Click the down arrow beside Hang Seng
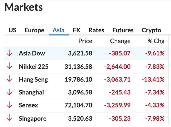The image size is (171, 127). click(9, 79)
